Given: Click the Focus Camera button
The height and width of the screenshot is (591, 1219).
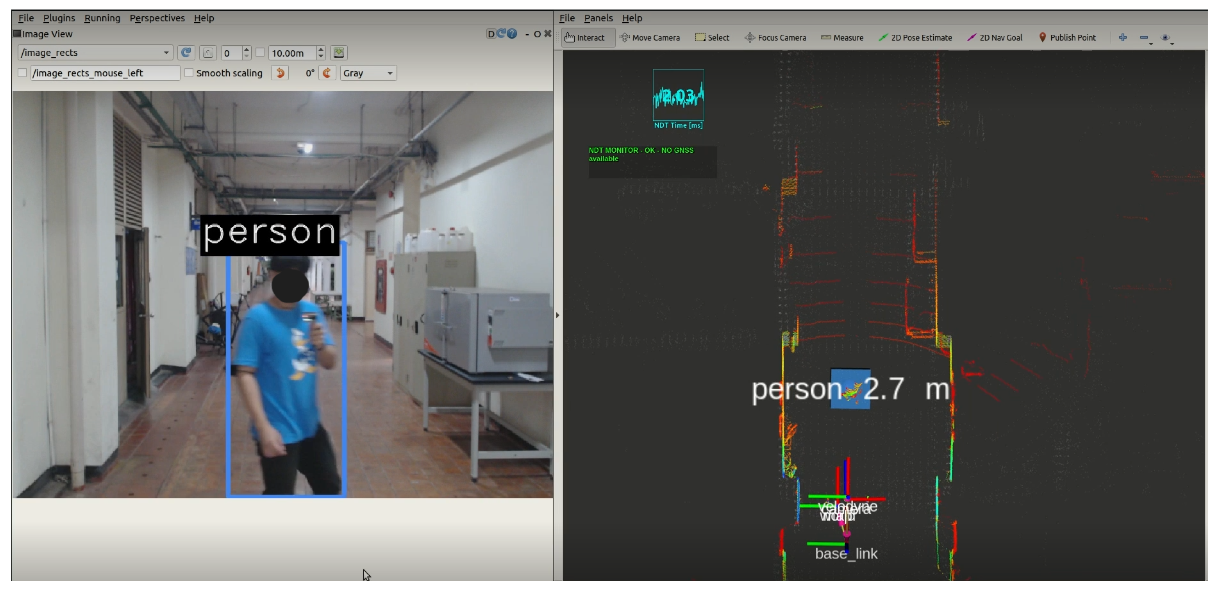Looking at the screenshot, I should 775,37.
